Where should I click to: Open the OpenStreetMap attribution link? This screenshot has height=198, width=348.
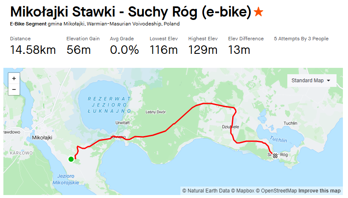(276, 191)
